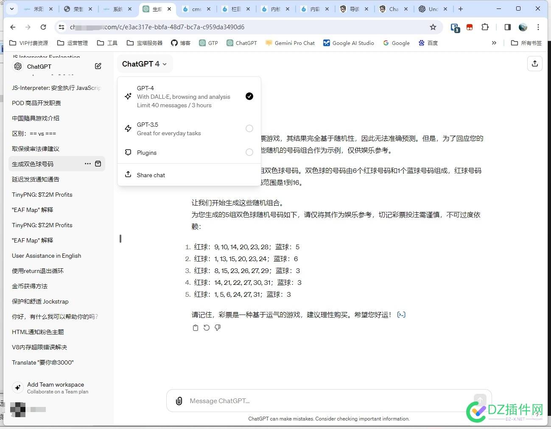
Task: Open the V8内存超限错误解决 chat
Action: 57,347
